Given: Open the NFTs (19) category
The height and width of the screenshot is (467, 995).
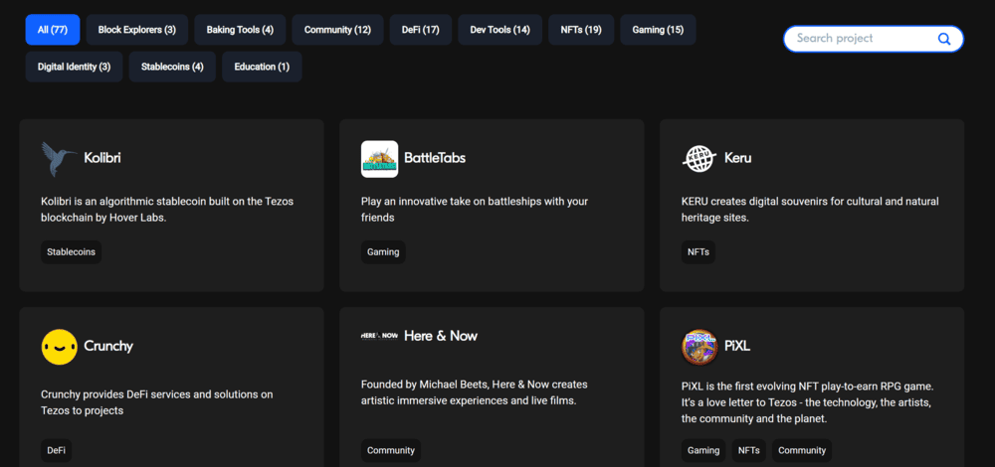Looking at the screenshot, I should point(580,30).
